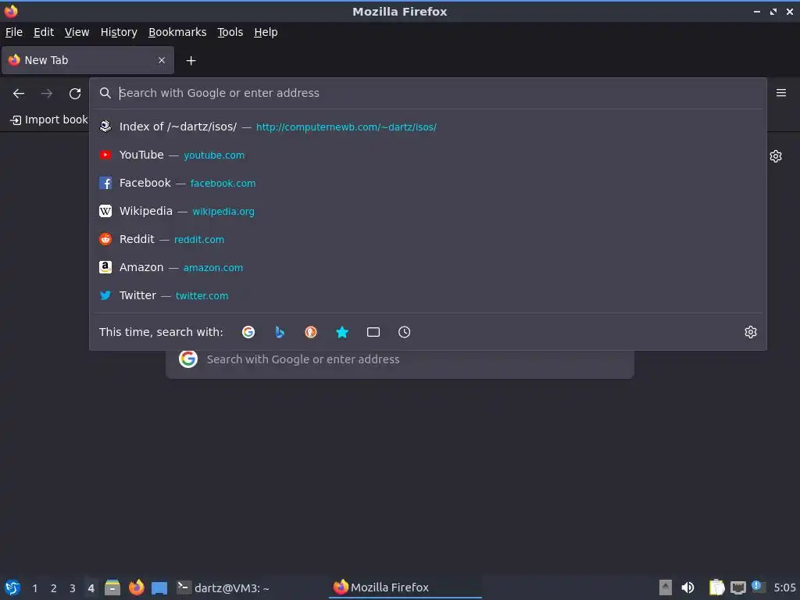800x600 pixels.
Task: Open the youtube.com suggestion
Action: [x=427, y=155]
